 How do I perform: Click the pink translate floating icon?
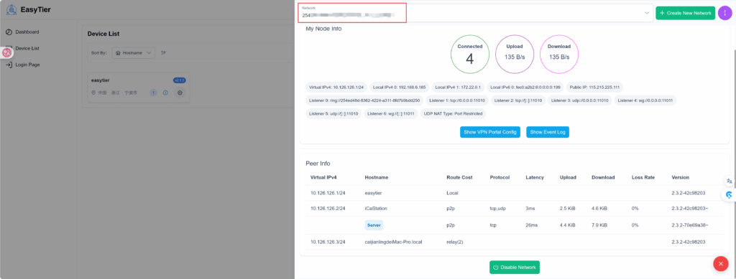[6, 52]
